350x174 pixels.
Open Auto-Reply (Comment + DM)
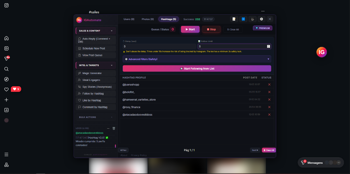96,40
